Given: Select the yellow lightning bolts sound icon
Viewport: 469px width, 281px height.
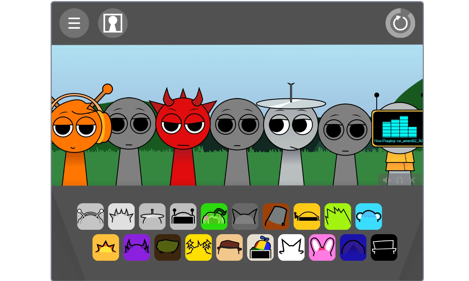Looking at the screenshot, I should click(198, 248).
